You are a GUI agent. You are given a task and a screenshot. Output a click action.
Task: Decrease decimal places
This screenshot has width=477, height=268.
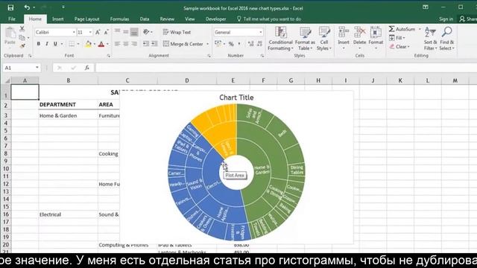tap(259, 44)
